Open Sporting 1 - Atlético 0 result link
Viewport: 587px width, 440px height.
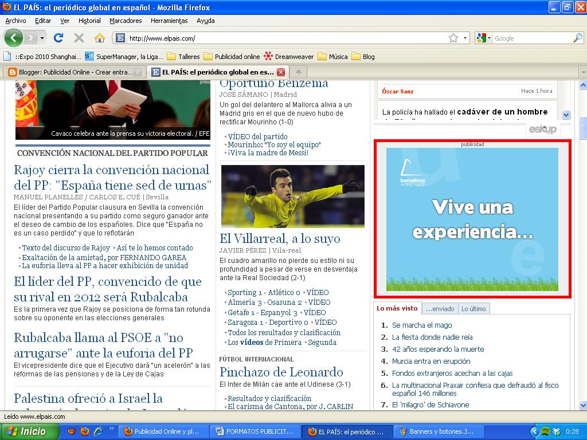[264, 293]
